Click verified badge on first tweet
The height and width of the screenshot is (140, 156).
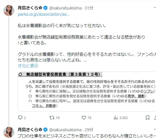tap(45, 8)
